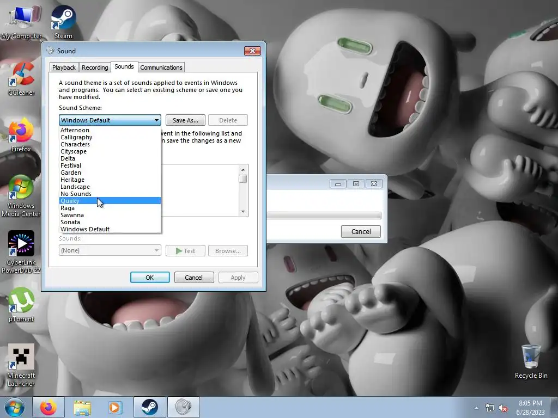Choose the No Sounds scheme
This screenshot has height=418, width=558.
coord(110,194)
